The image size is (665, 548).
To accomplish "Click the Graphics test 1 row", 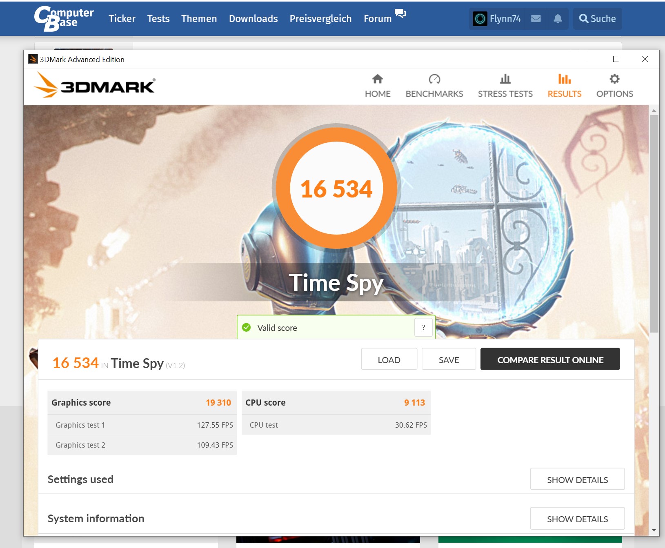I will click(142, 425).
